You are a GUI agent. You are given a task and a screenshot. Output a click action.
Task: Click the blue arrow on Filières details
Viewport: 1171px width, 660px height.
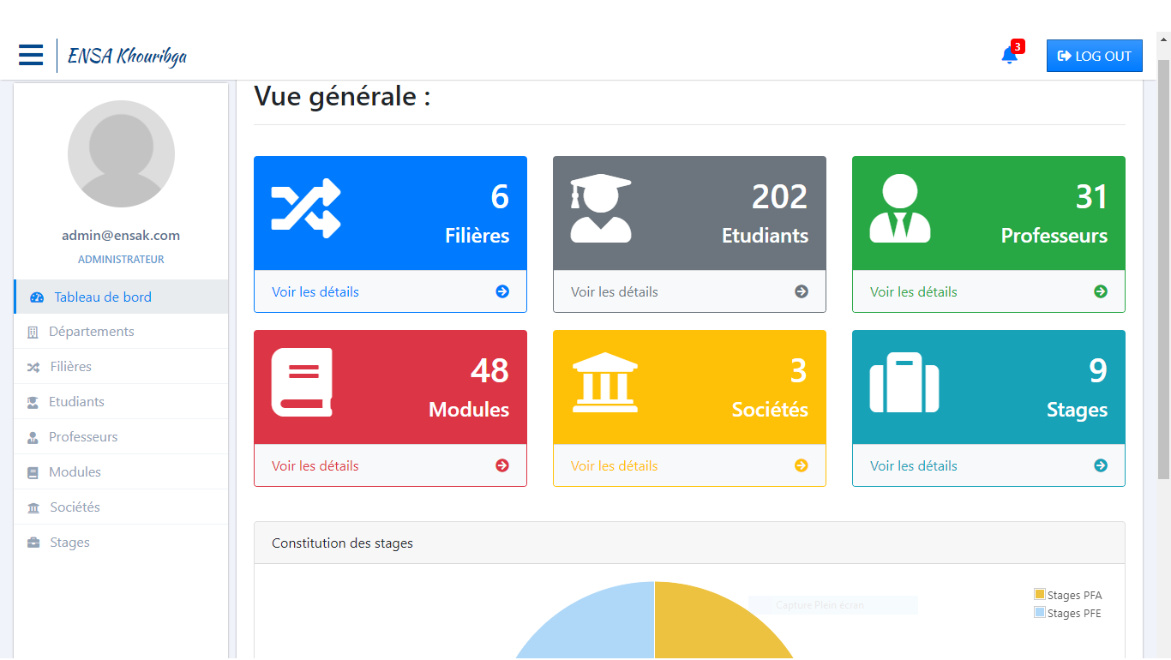502,291
